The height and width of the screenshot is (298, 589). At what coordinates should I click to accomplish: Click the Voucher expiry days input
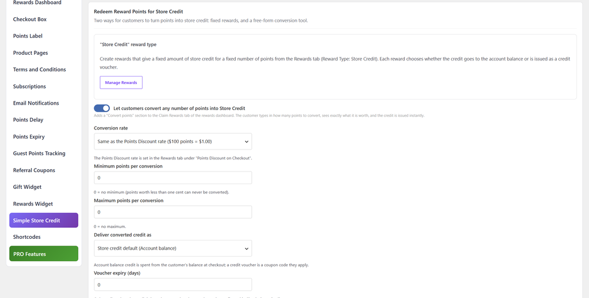173,285
